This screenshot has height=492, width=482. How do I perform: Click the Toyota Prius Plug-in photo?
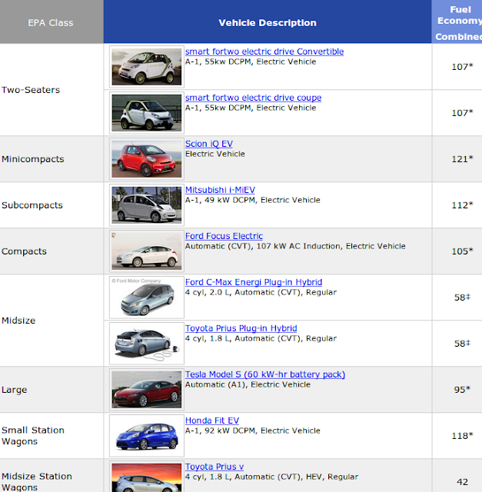pyautogui.click(x=147, y=344)
